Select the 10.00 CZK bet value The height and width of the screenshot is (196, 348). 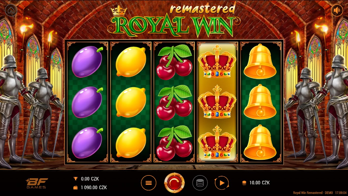tap(259, 183)
